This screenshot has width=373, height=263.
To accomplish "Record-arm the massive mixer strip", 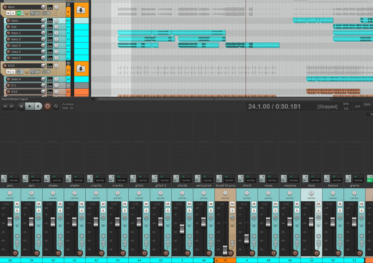I will click(295, 253).
